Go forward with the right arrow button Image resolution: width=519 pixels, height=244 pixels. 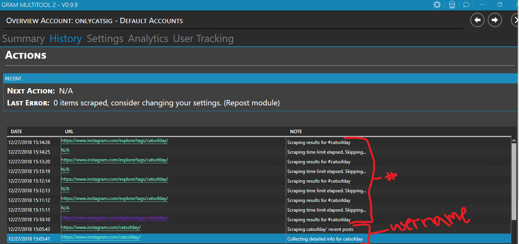tap(495, 20)
